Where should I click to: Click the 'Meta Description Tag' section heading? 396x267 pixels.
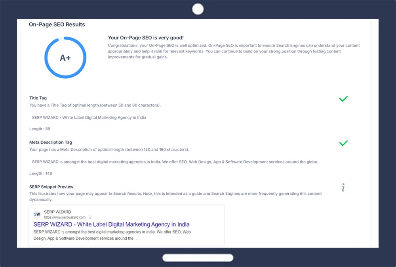pyautogui.click(x=51, y=142)
